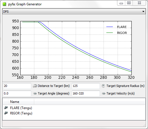Select the RIGOR (Tengu) fit row

point(74,113)
